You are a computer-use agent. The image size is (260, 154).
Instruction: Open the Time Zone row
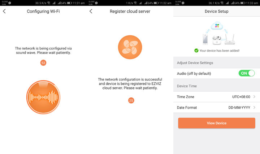(217, 97)
